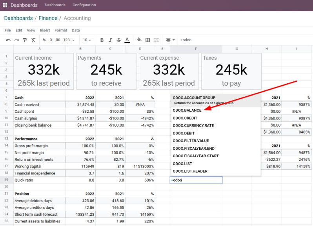313x226 pixels.
Task: Select the Cash received label cell
Action: (x=40, y=105)
